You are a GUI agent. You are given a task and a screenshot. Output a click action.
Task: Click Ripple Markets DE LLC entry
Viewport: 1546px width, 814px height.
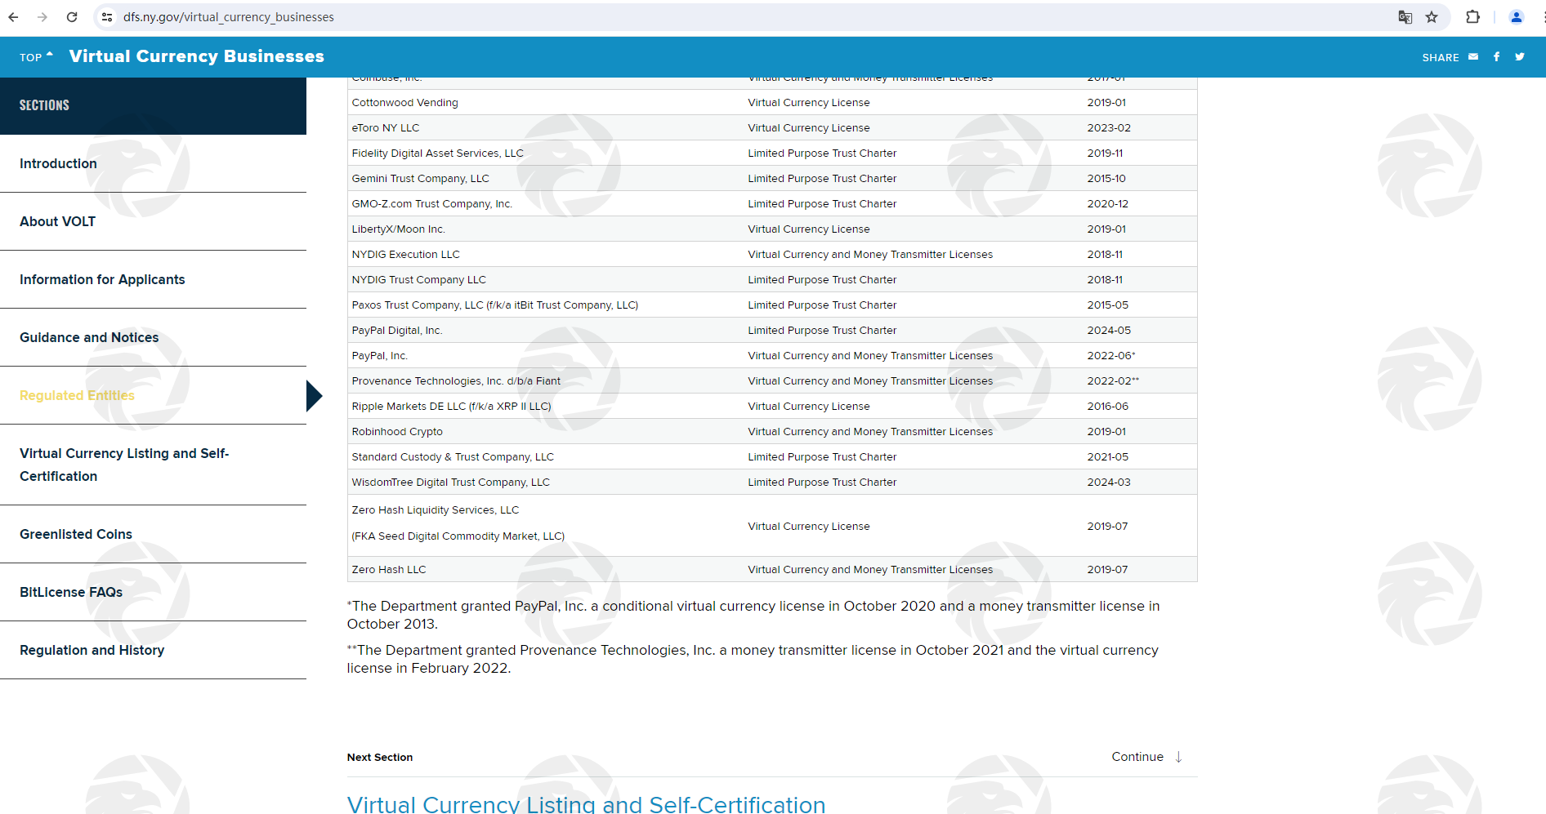(x=451, y=407)
